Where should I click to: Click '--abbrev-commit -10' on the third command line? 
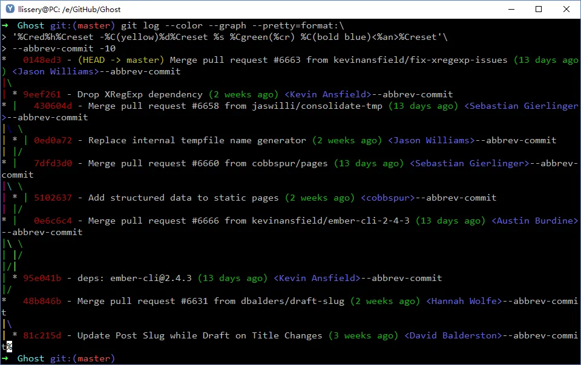tap(64, 48)
